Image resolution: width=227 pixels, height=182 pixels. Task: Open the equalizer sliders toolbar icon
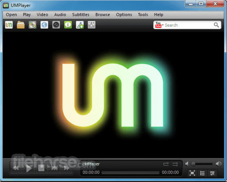point(92,25)
